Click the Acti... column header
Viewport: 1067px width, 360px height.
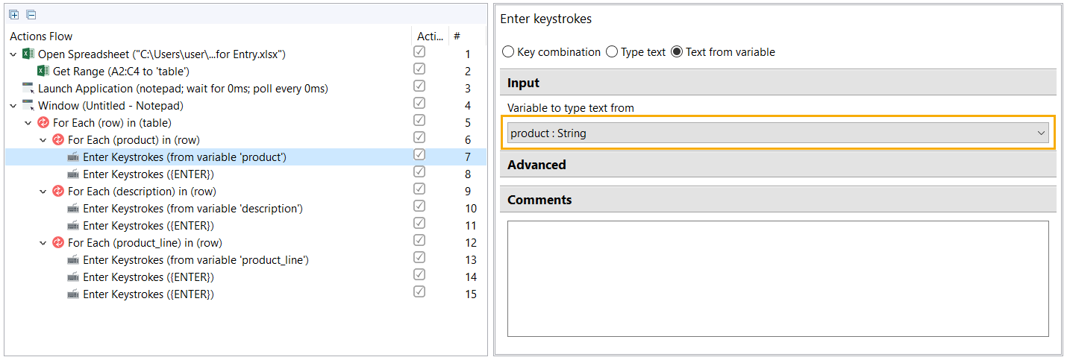pyautogui.click(x=431, y=36)
